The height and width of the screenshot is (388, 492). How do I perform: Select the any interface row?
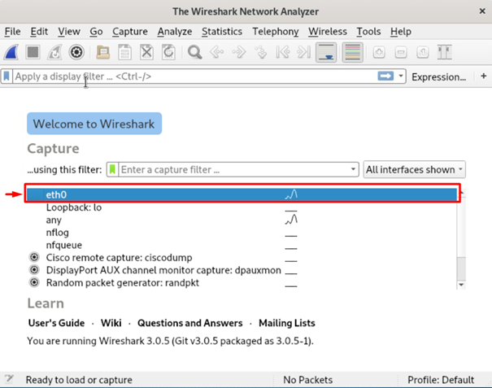[242, 220]
